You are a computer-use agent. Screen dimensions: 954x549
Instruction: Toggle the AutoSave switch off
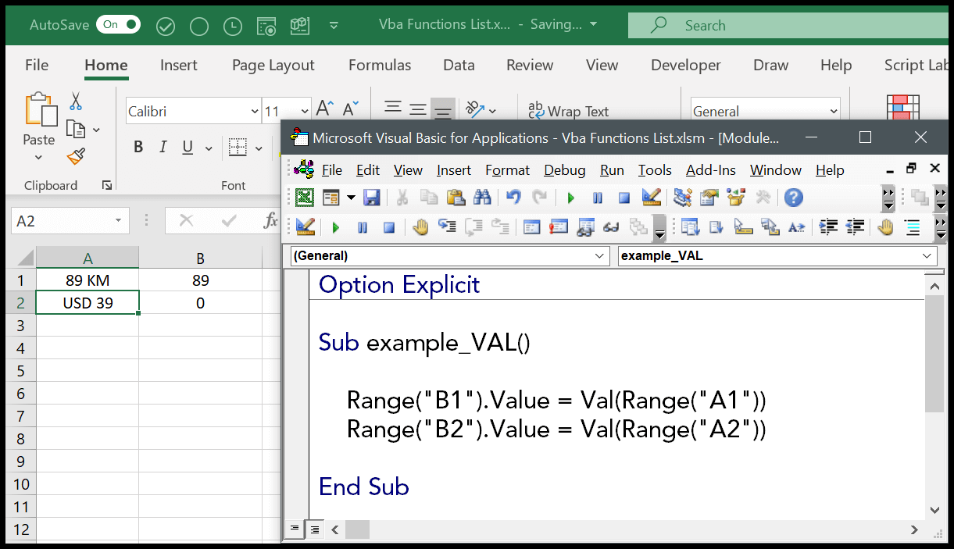118,25
